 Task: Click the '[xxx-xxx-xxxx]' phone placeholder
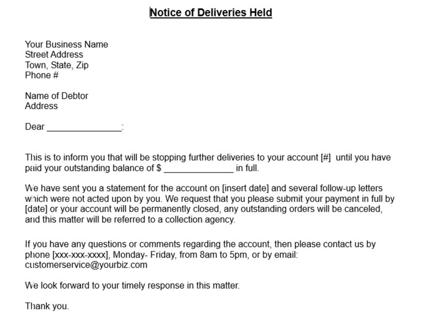point(81,255)
